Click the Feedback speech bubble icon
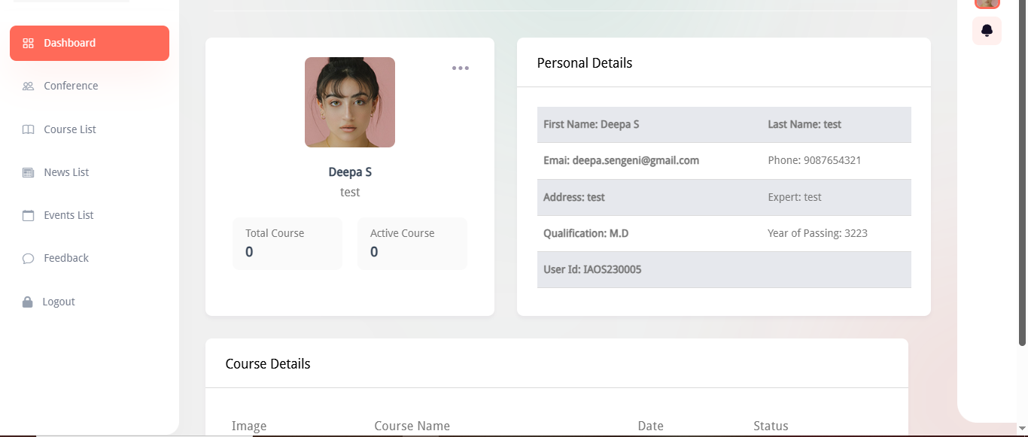 (x=28, y=259)
